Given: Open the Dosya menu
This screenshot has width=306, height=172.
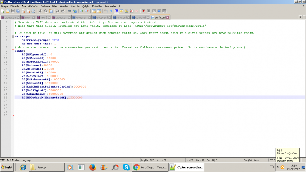Looking at the screenshot, I should (x=5, y=6).
